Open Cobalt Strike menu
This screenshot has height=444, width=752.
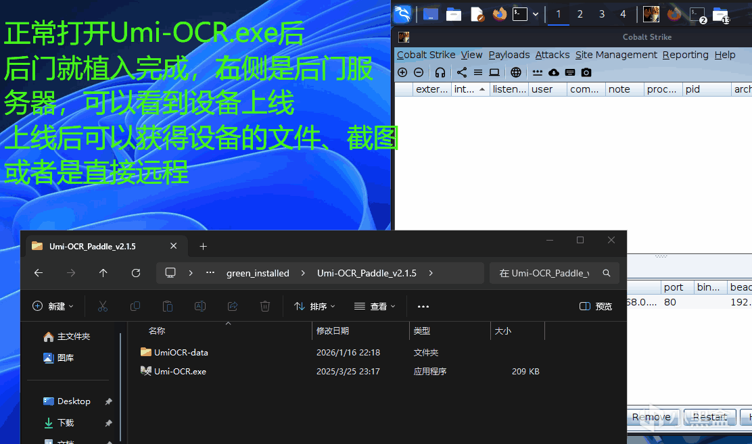pos(426,55)
